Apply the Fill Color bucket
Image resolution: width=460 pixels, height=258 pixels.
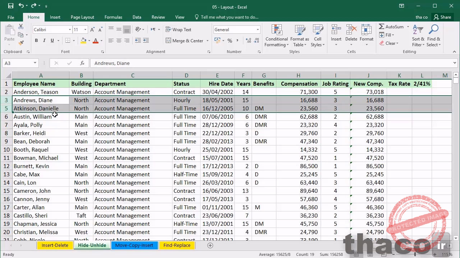pos(83,40)
